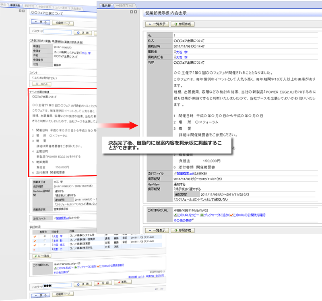
Task: Select 差戻先 radio for 大石 学
Action: [45, 236]
